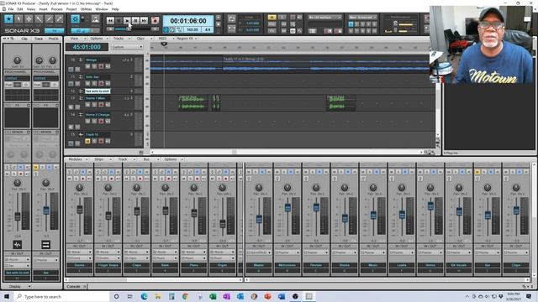Adjust the Organ channel volume fader
The image size is (538, 302).
tap(223, 224)
